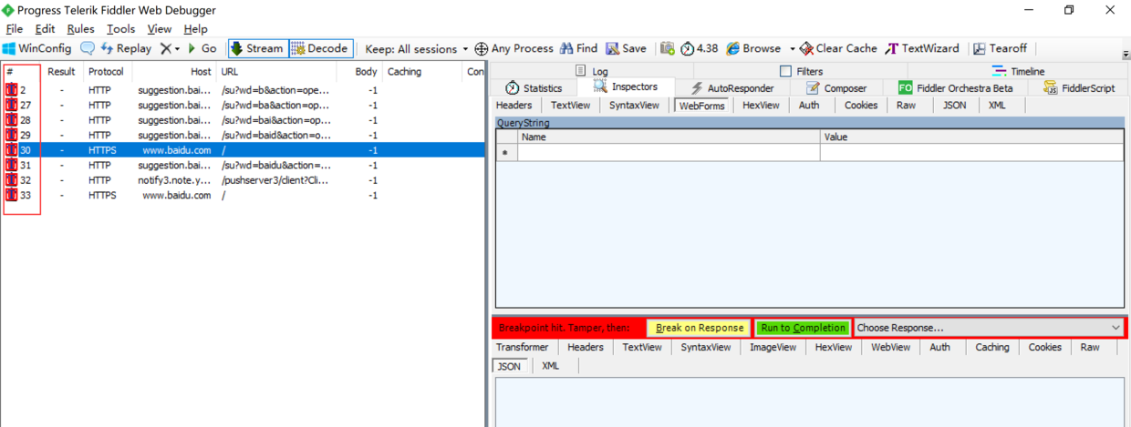Switch to the Inspectors tab
Image resolution: width=1131 pixels, height=427 pixels.
point(625,87)
